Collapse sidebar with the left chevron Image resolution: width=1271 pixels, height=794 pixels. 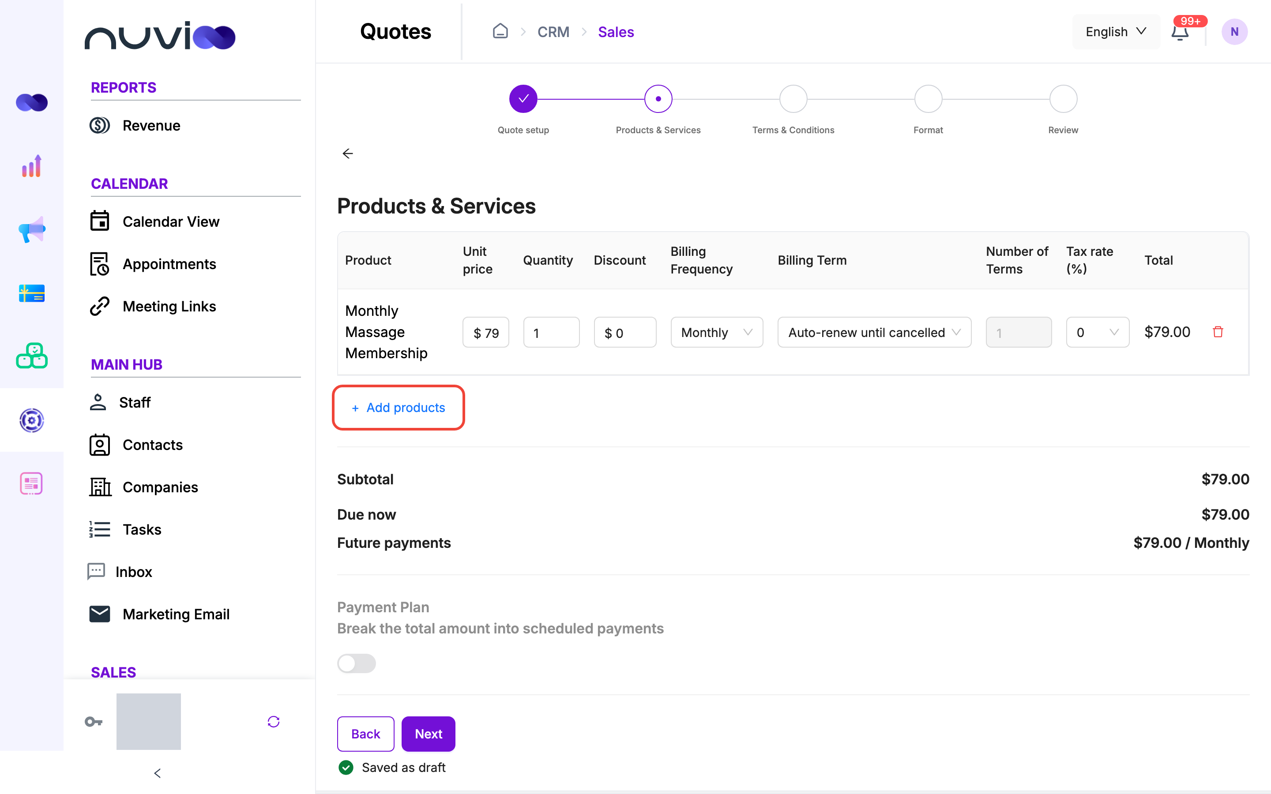coord(157,773)
